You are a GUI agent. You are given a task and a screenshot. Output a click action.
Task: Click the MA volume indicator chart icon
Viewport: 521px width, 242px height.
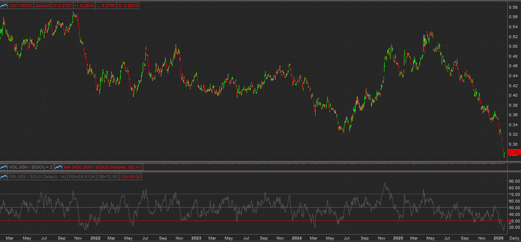pyautogui.click(x=59, y=167)
